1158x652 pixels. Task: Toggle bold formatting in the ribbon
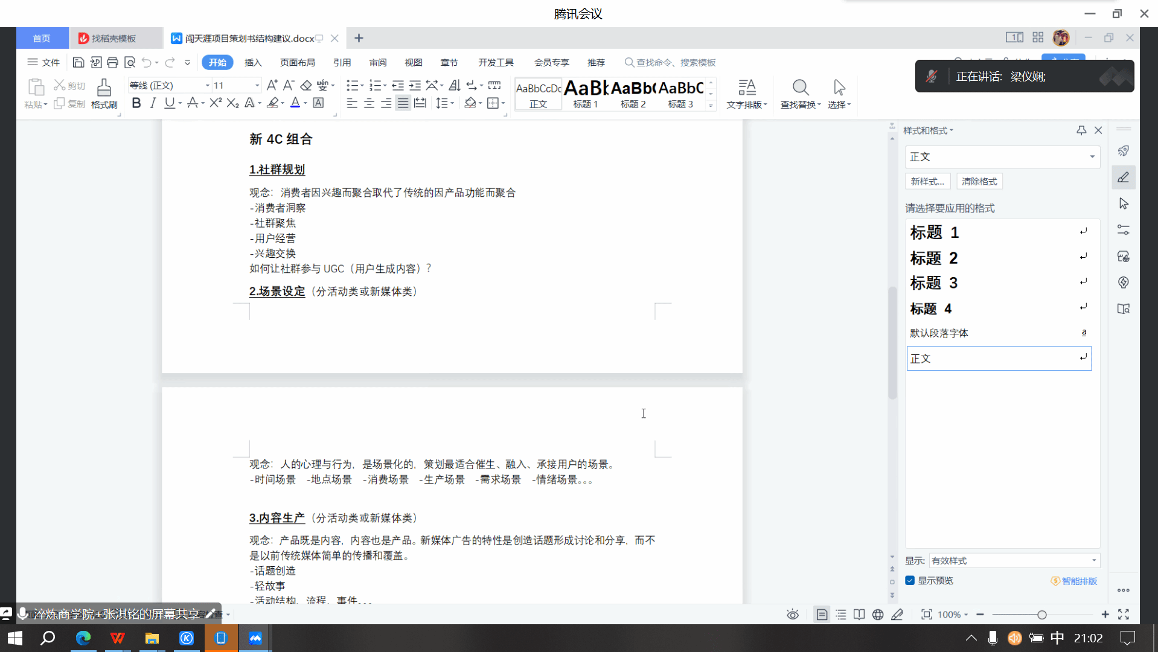tap(136, 103)
